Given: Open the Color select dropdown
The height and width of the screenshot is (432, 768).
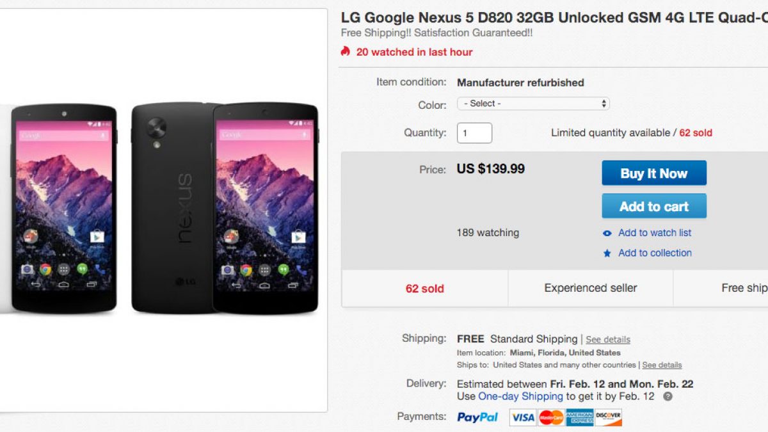Looking at the screenshot, I should pos(533,104).
